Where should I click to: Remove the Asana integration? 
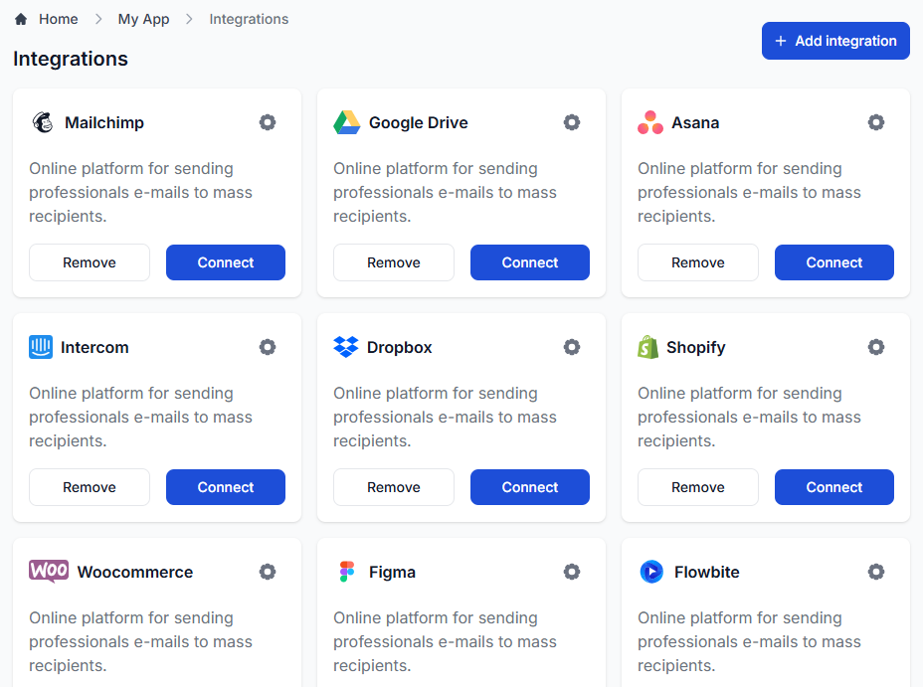point(697,261)
